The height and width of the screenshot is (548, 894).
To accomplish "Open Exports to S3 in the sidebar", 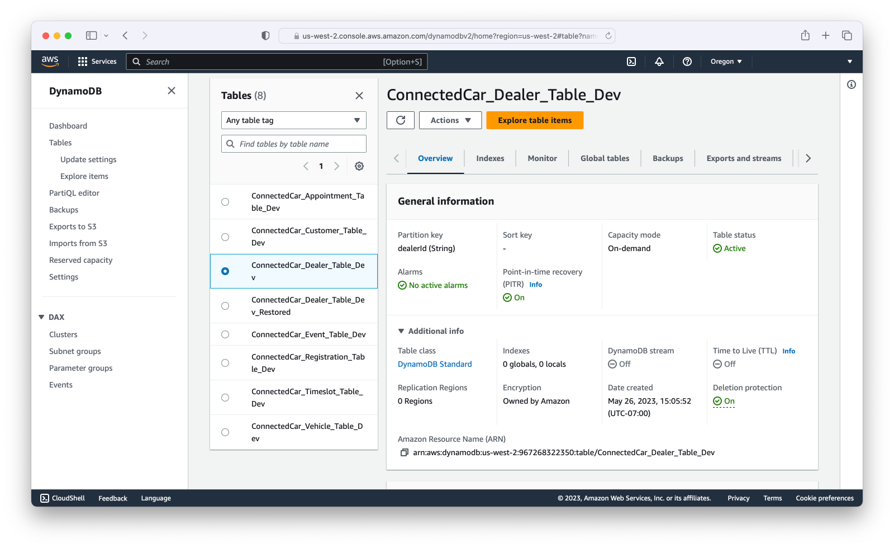I will coord(73,226).
